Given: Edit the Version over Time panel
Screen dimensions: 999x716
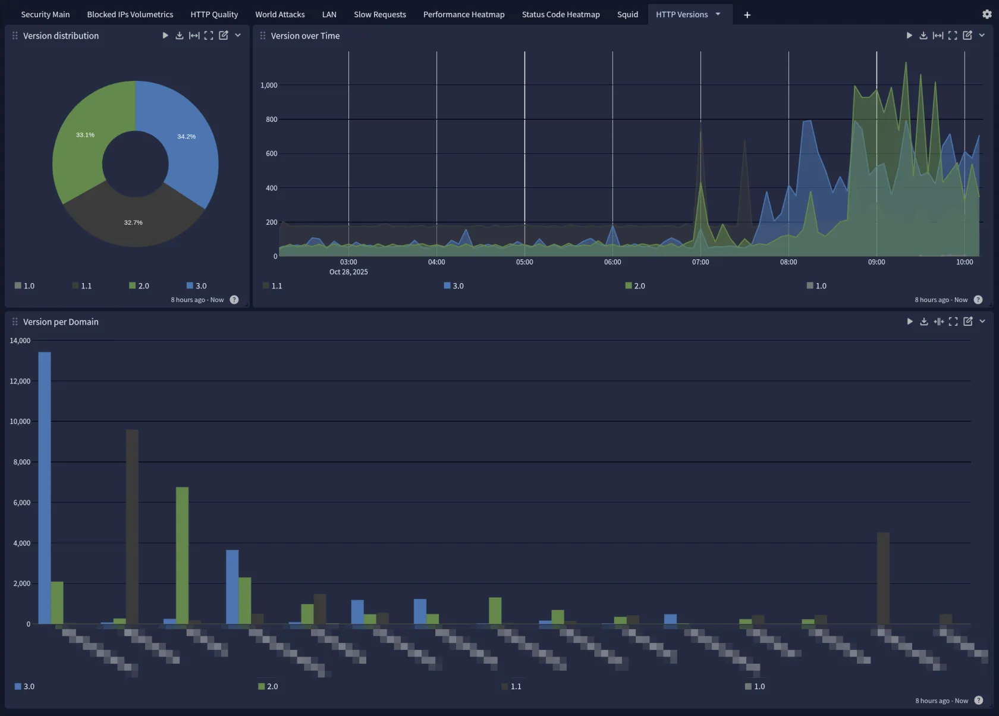Looking at the screenshot, I should tap(967, 36).
